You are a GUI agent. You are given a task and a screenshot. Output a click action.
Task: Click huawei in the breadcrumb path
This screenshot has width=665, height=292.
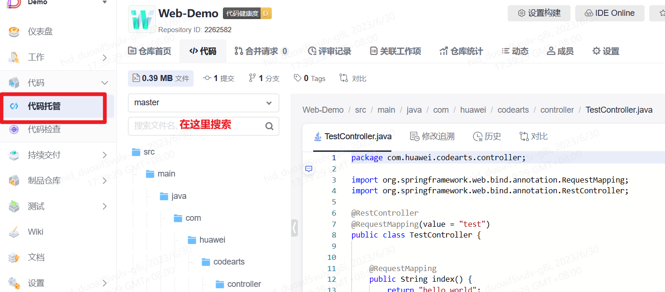[473, 110]
